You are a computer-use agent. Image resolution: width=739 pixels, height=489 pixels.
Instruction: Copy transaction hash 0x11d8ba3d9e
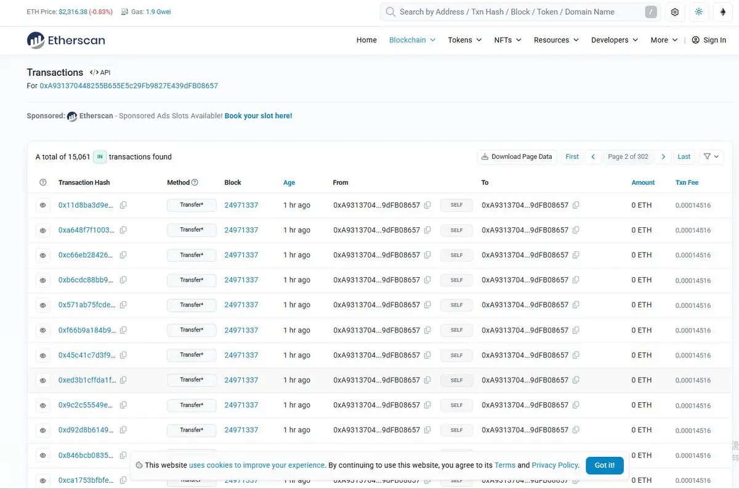(x=123, y=205)
